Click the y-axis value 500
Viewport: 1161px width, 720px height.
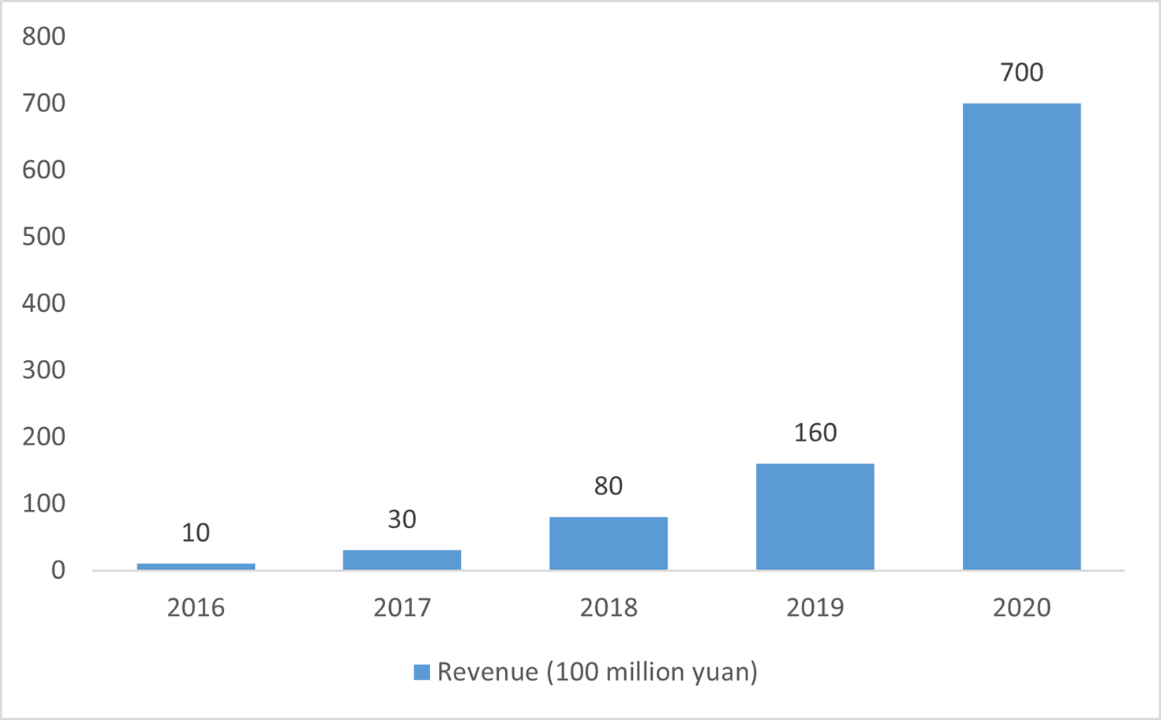(44, 236)
